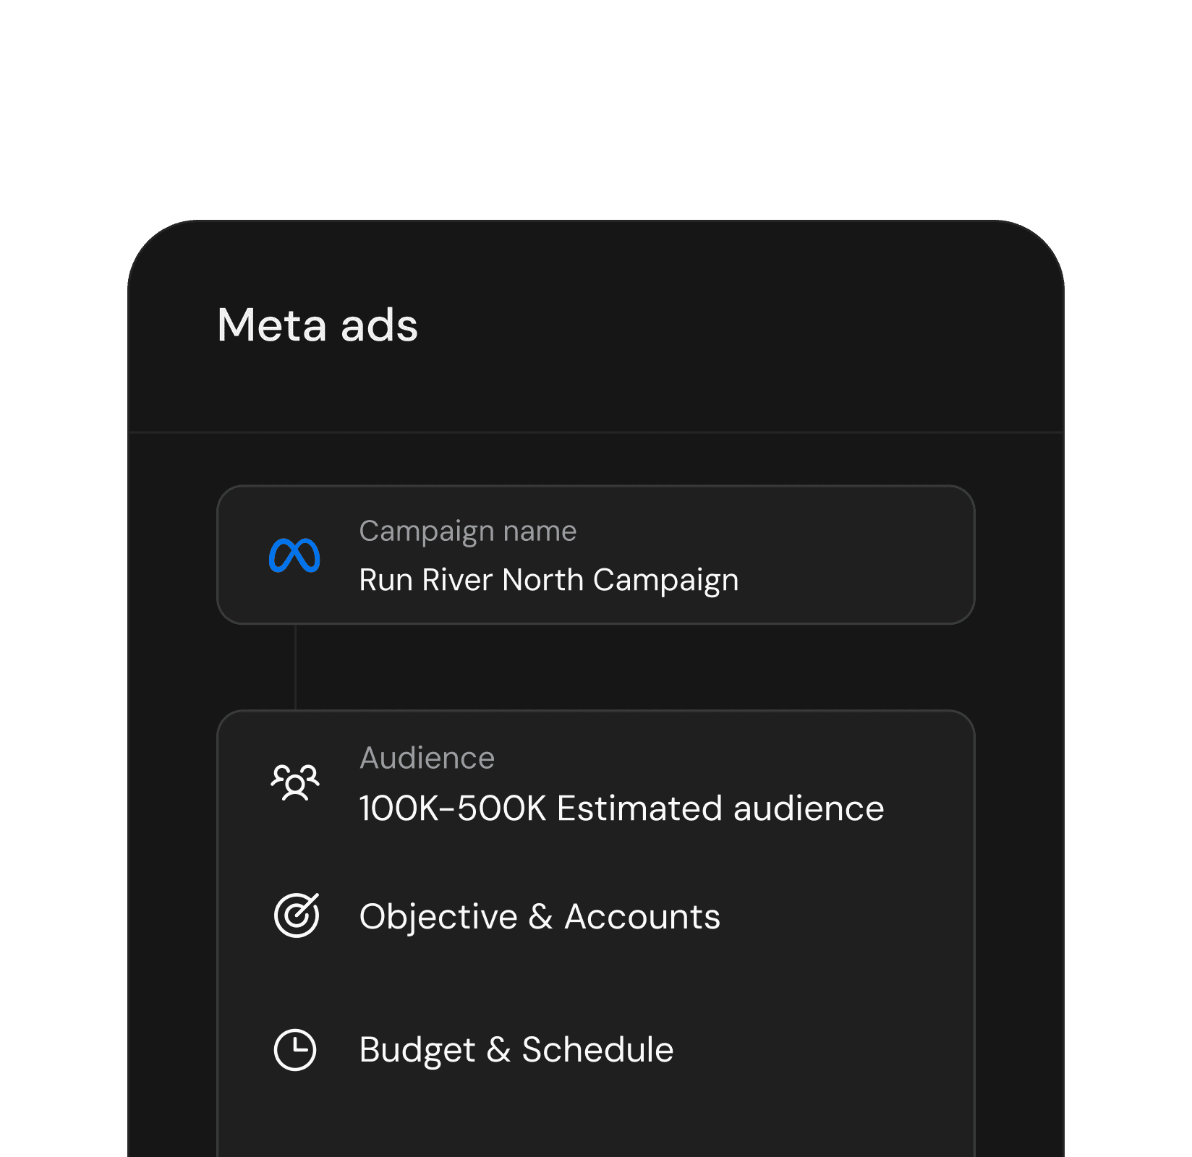Image resolution: width=1192 pixels, height=1157 pixels.
Task: Click the Audience label
Action: (x=427, y=758)
